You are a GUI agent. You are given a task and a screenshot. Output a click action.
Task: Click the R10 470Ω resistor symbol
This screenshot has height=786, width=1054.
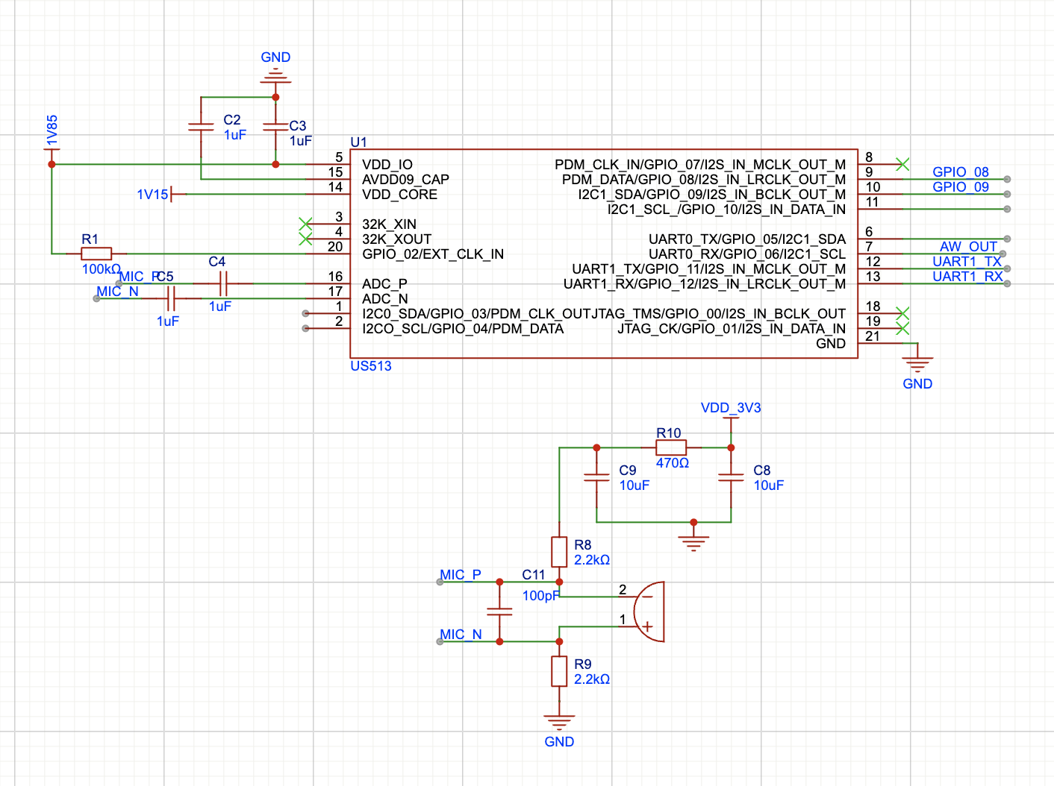point(671,447)
